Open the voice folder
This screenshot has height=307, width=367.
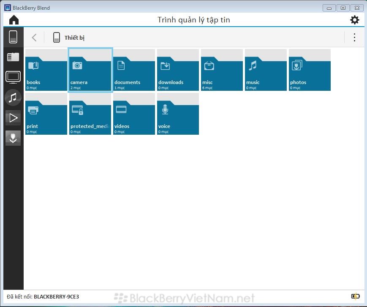[178, 114]
